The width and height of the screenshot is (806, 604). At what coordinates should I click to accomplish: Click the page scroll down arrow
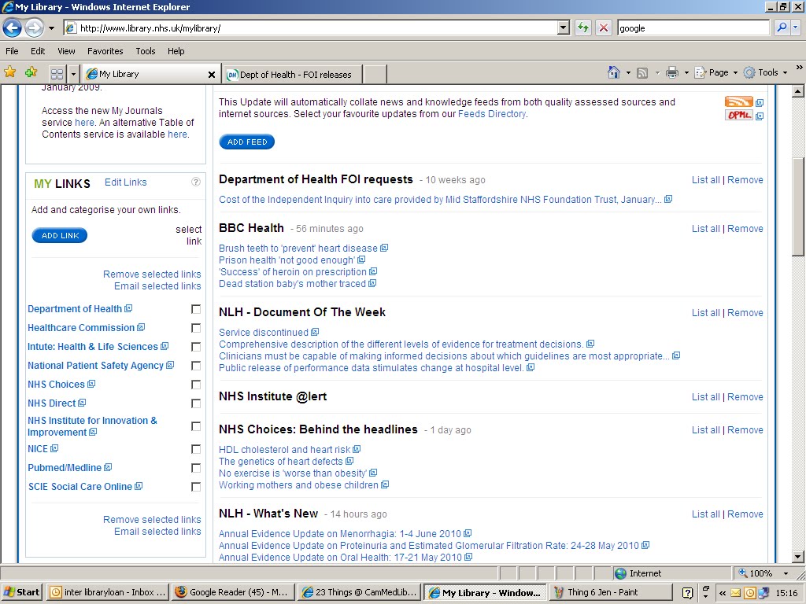(798, 556)
